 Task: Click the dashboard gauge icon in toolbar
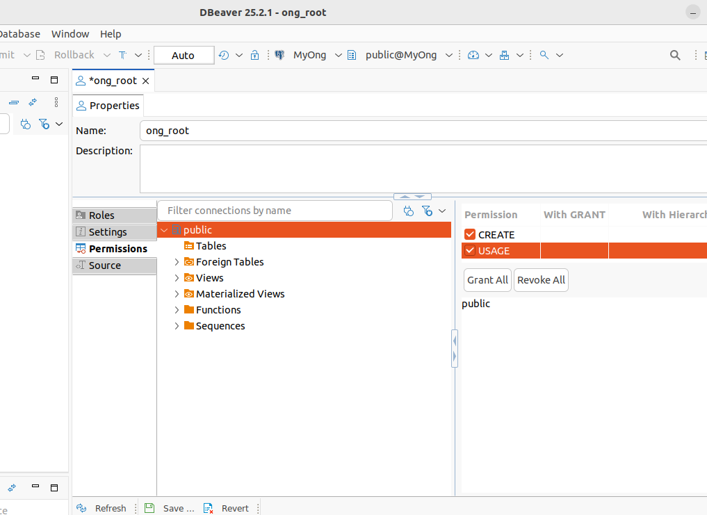[x=473, y=55]
